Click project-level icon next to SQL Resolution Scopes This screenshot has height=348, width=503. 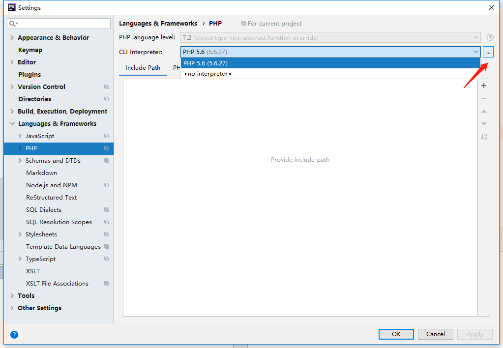pos(107,222)
